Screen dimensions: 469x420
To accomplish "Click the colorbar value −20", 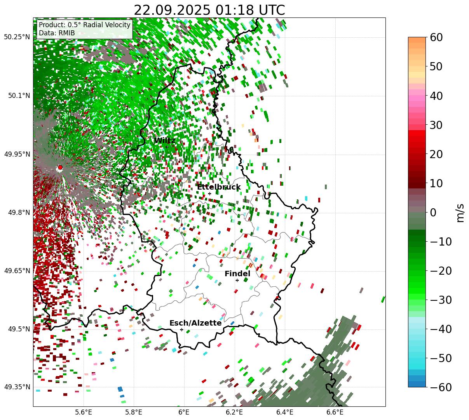I will coord(441,270).
